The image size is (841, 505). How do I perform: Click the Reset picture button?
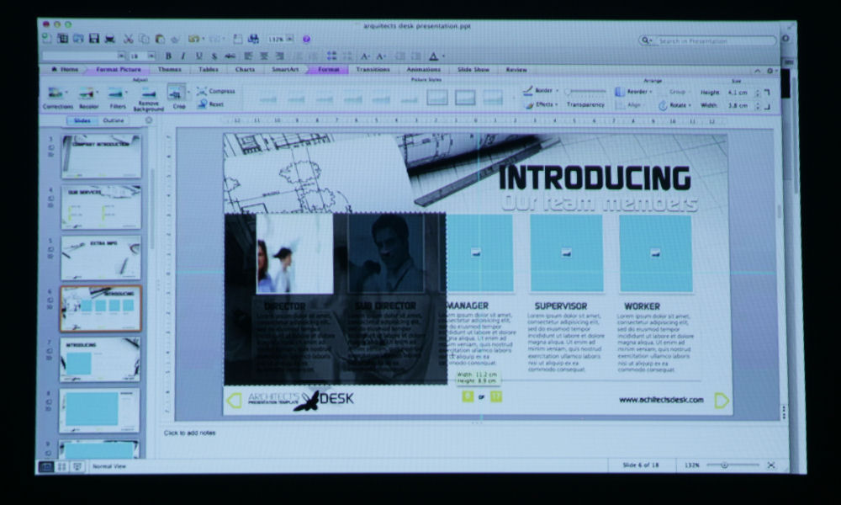coord(210,104)
